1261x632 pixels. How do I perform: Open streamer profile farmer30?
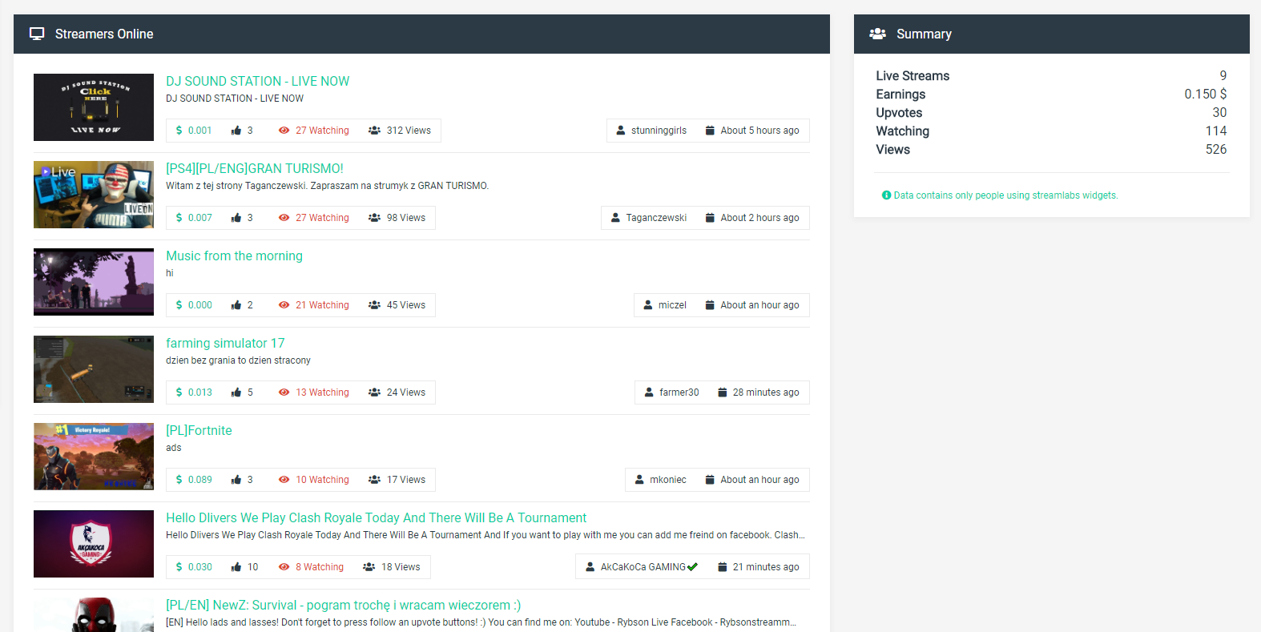click(679, 392)
